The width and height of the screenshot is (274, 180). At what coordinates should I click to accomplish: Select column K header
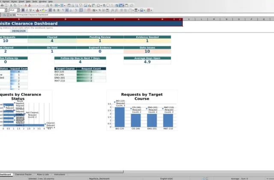click(189, 19)
